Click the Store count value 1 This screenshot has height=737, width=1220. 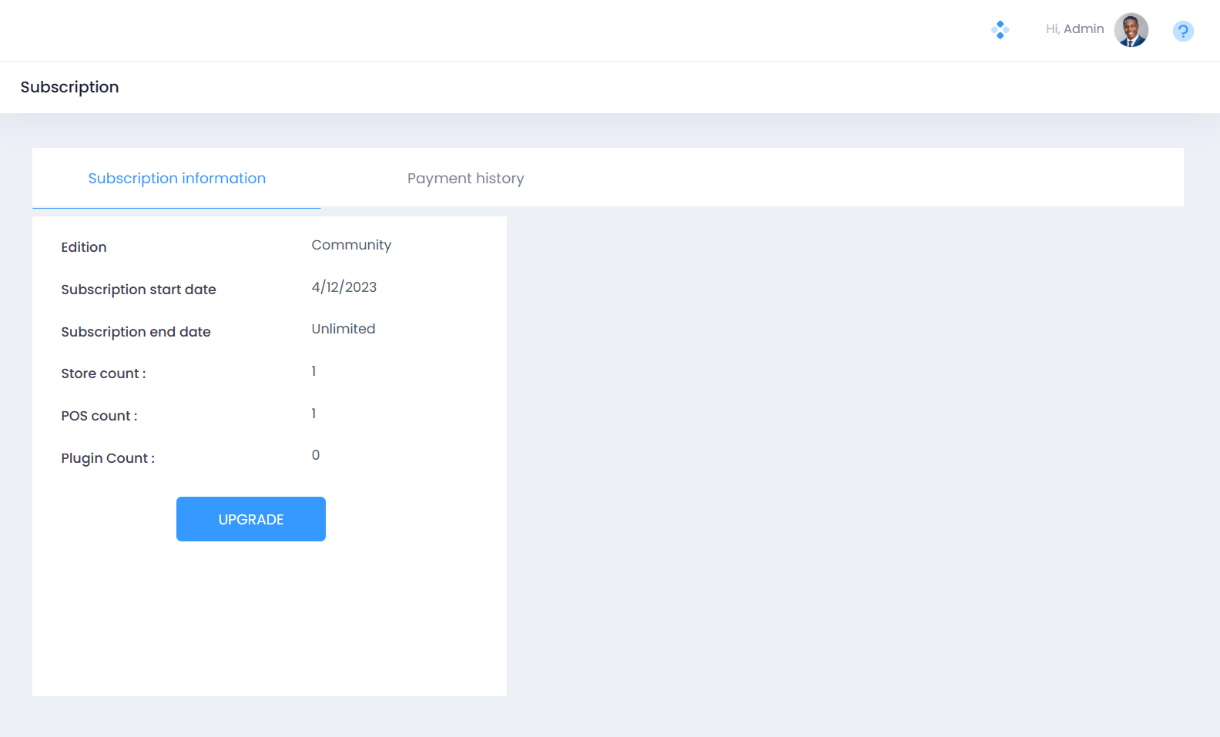(314, 371)
